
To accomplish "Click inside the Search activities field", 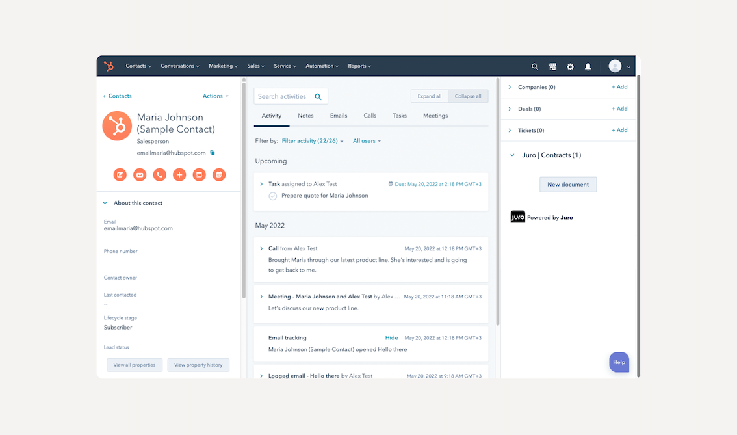I will (286, 96).
